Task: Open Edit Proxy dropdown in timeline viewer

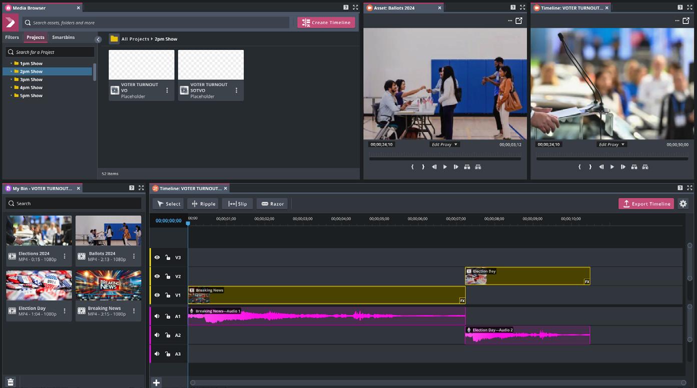Action: (612, 144)
